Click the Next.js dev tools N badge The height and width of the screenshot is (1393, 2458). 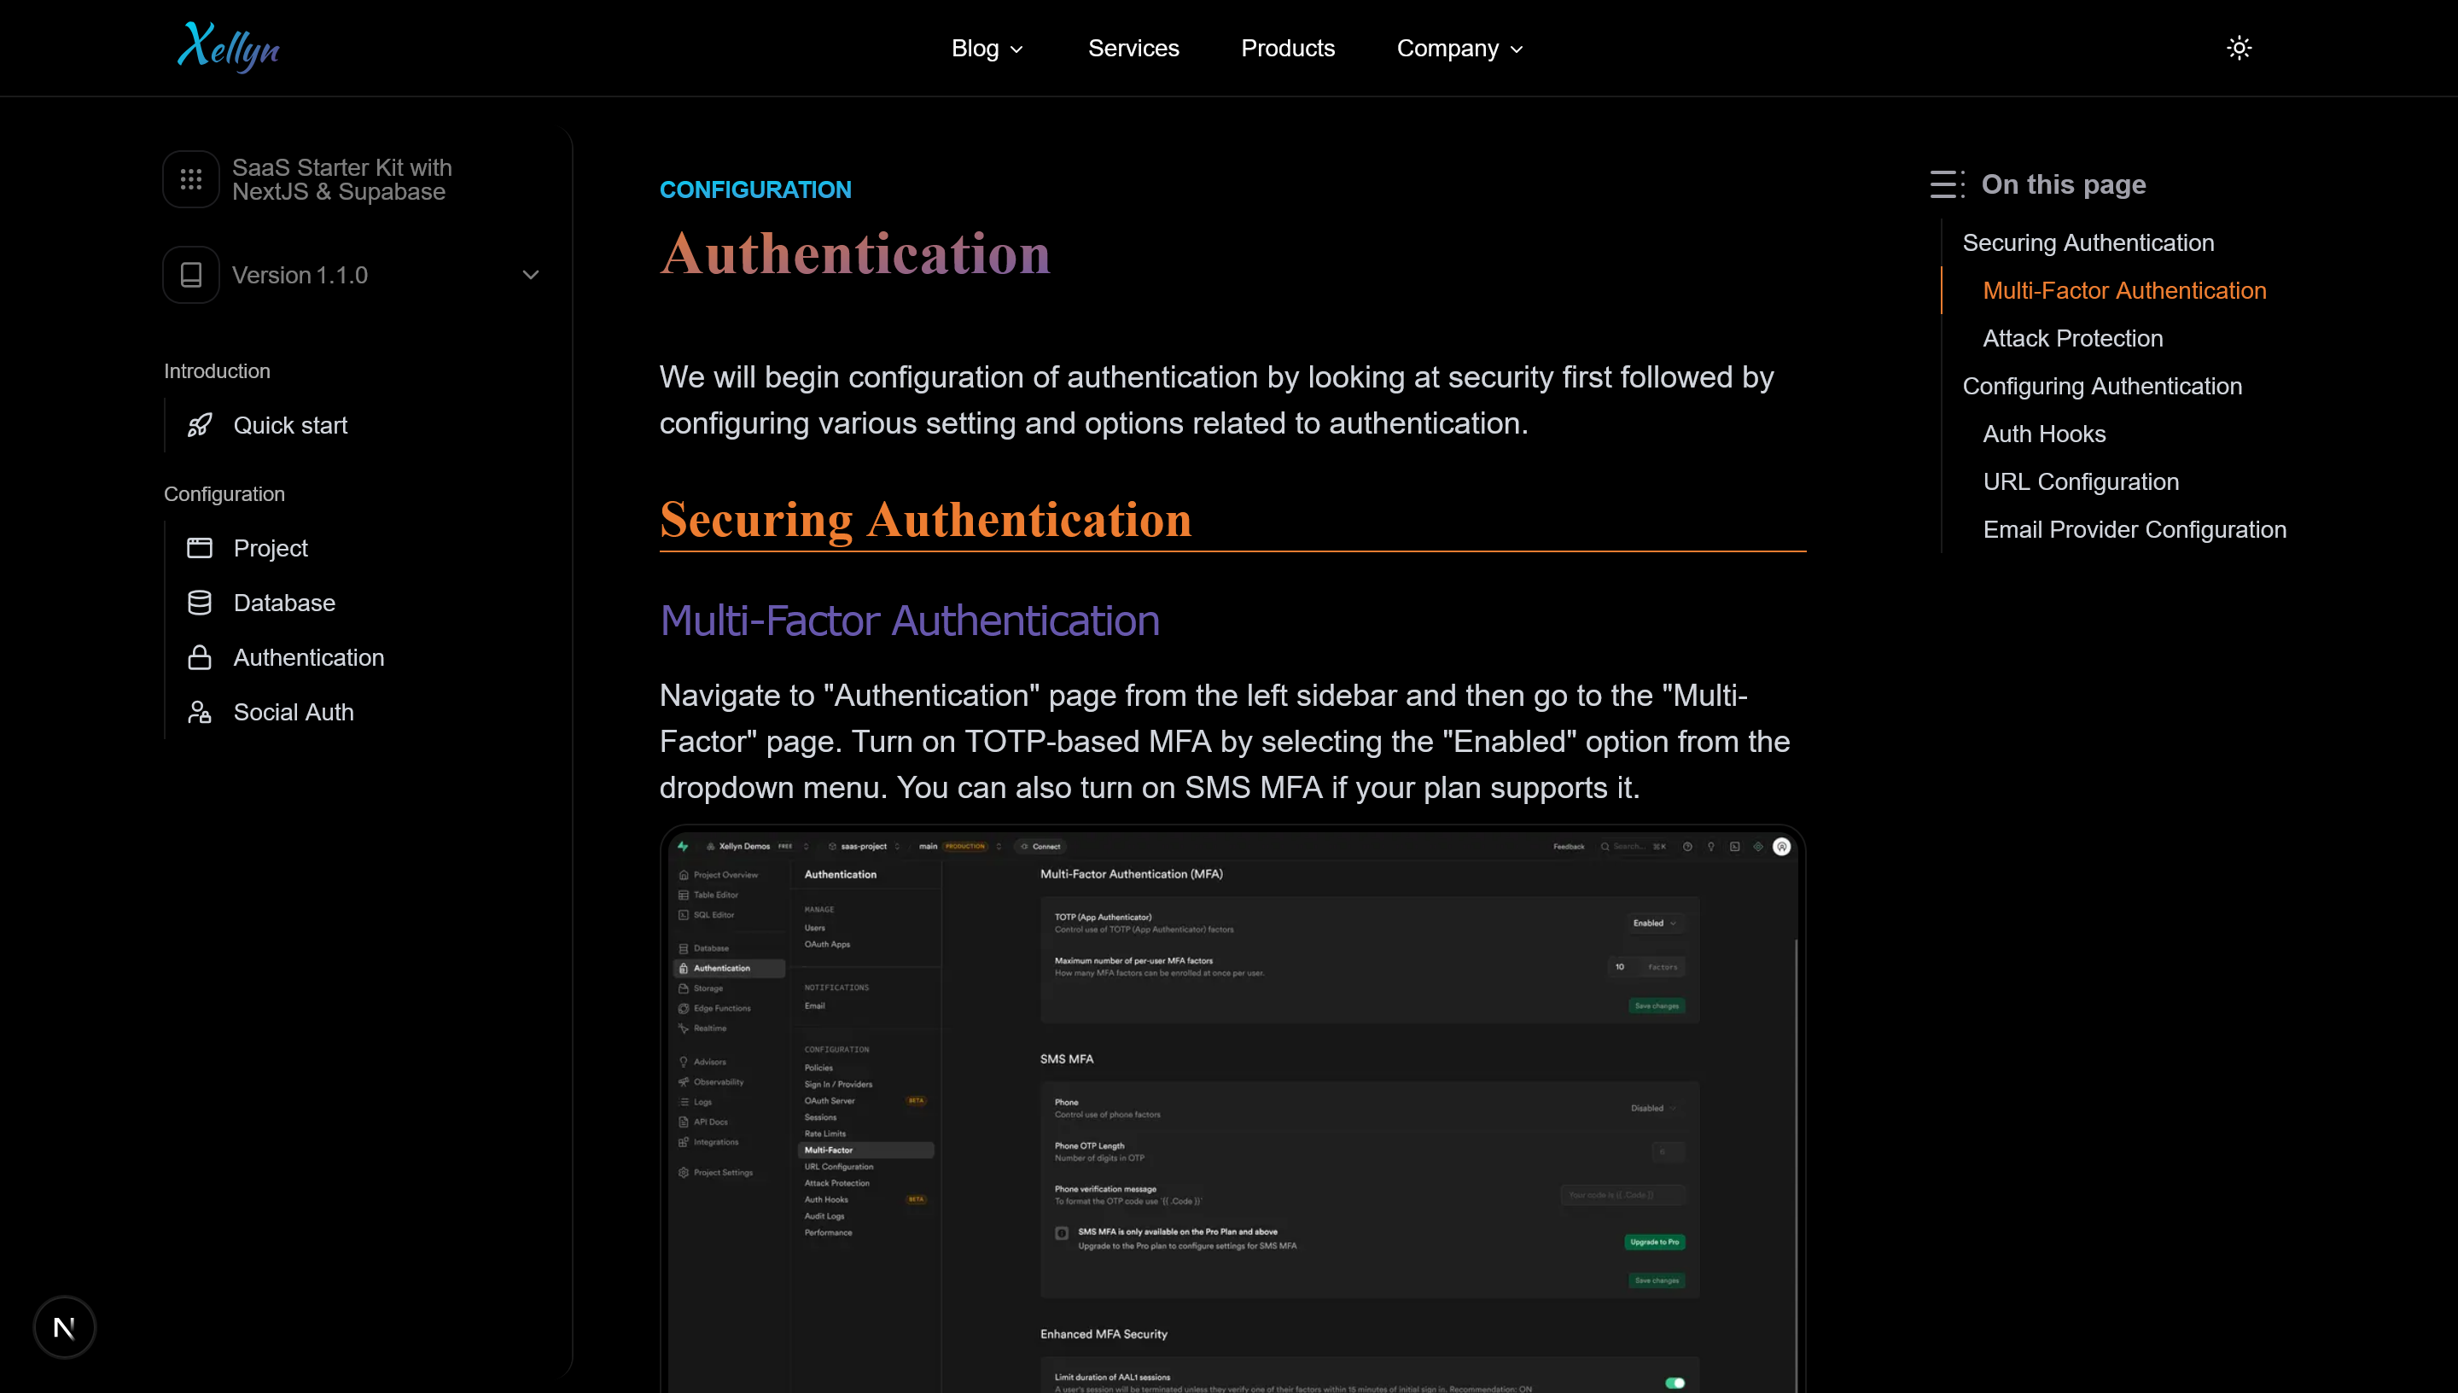pos(64,1327)
